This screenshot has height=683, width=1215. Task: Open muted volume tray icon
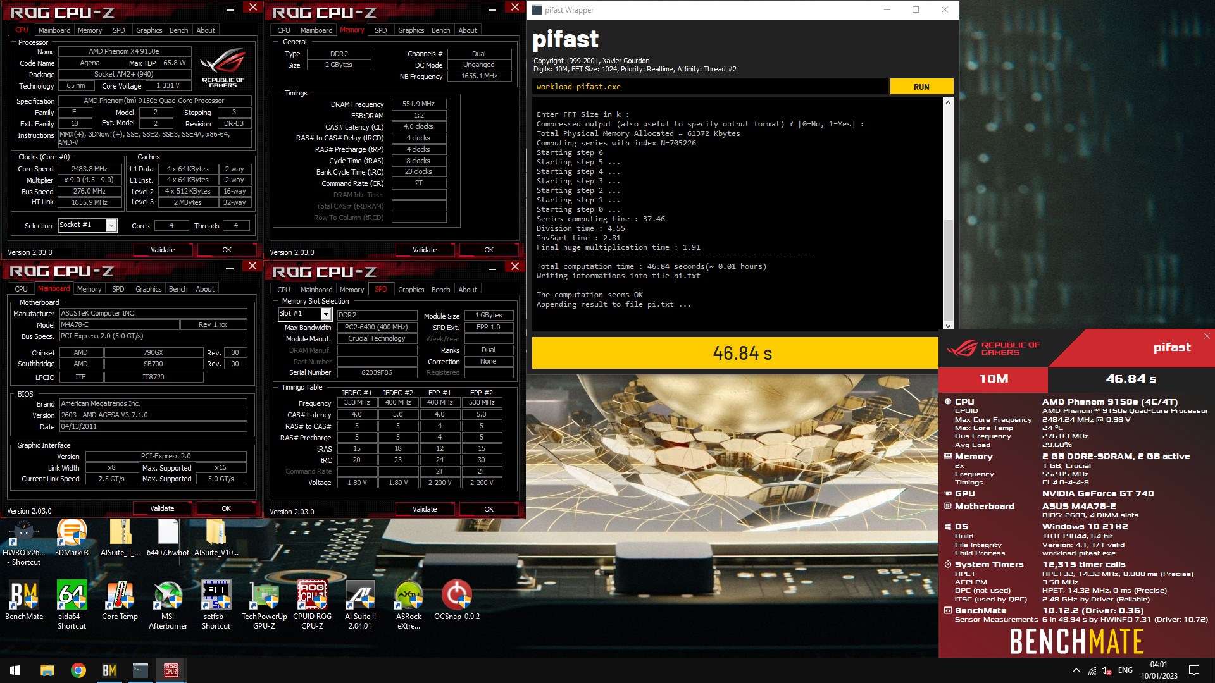1107,670
